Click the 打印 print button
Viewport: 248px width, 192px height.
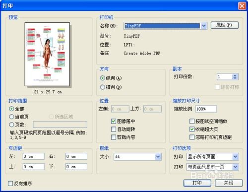point(197,183)
